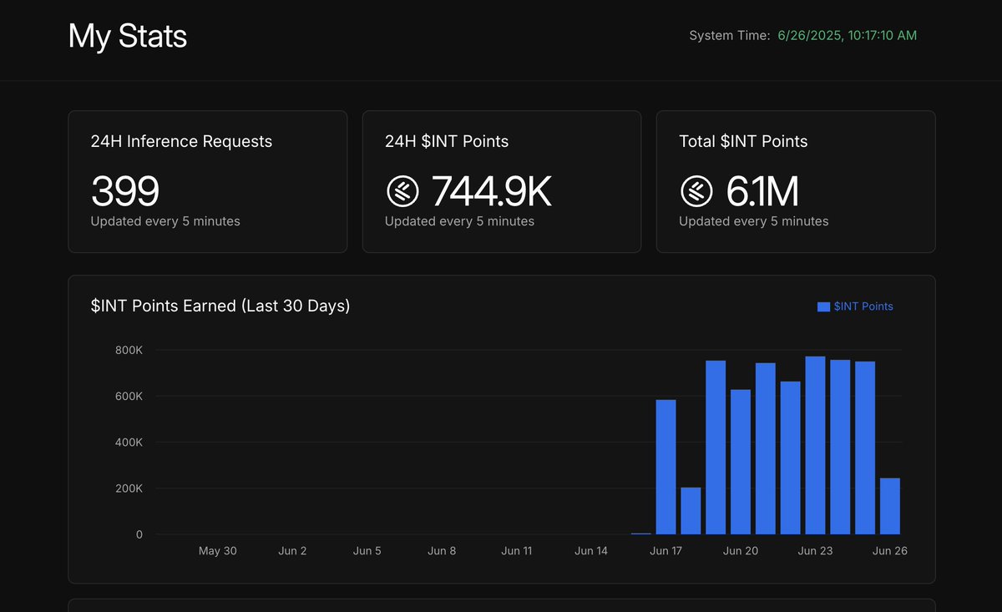Click update note under 6.1M value
1002x612 pixels.
point(754,221)
